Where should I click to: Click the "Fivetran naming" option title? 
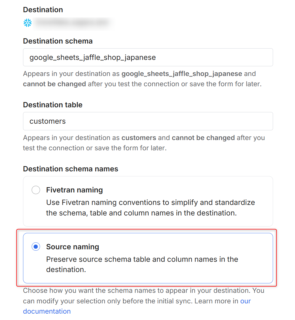pyautogui.click(x=74, y=190)
